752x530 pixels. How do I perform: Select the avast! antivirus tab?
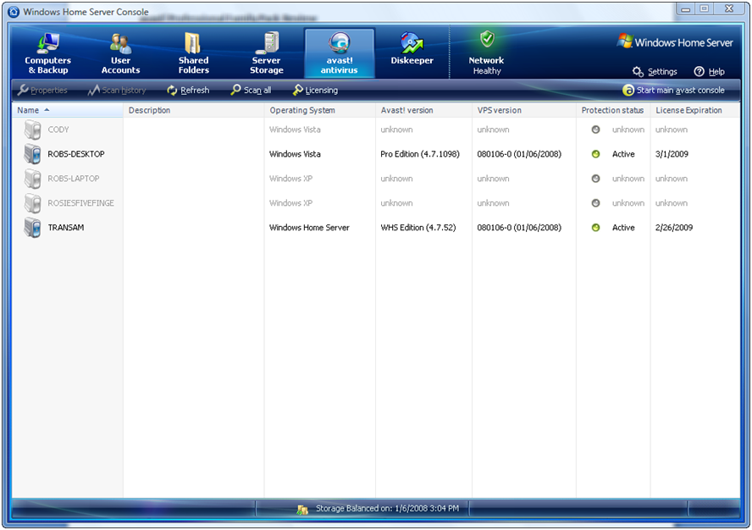tap(340, 53)
